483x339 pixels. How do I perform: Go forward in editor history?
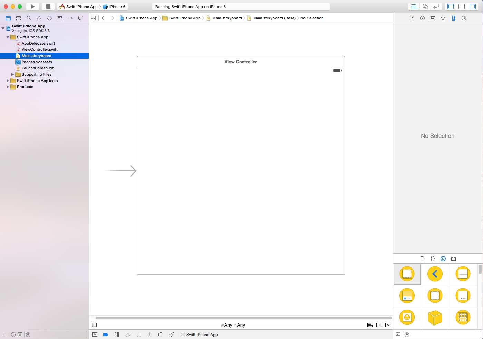(113, 18)
